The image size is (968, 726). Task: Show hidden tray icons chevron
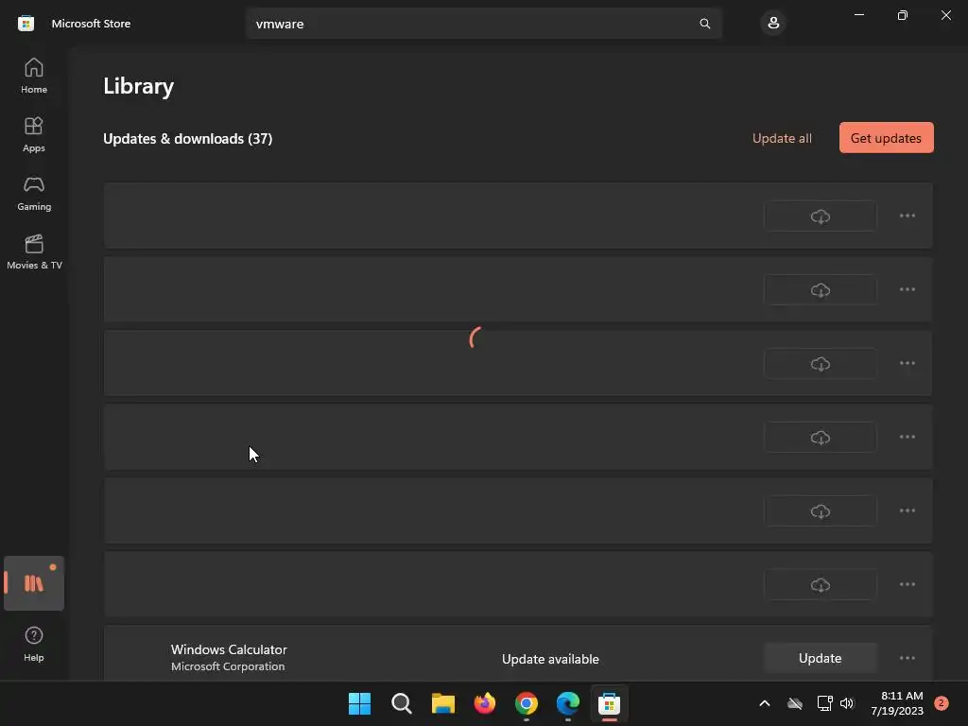click(764, 703)
